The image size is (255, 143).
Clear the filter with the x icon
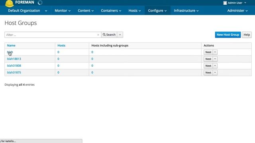click(x=98, y=35)
